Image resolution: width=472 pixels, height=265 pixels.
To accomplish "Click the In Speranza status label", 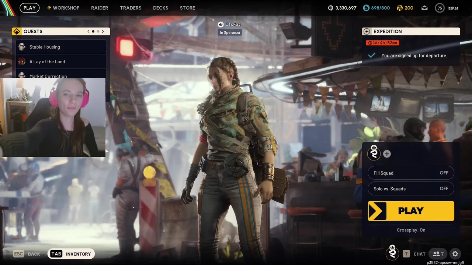I will pos(230,32).
